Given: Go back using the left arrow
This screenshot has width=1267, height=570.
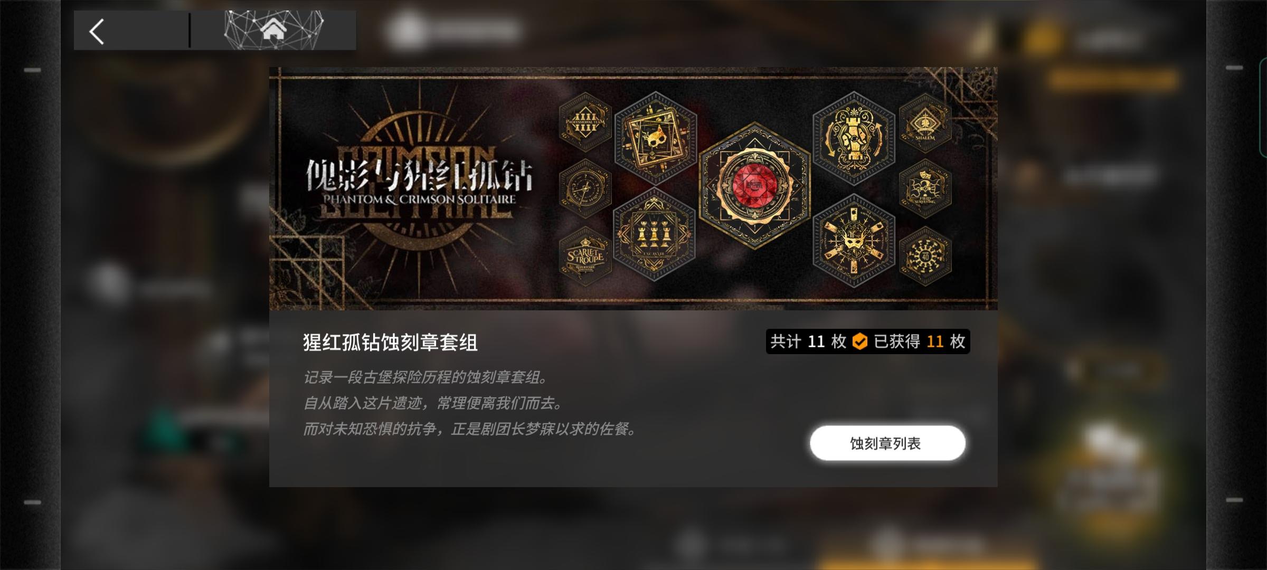Looking at the screenshot, I should (97, 31).
